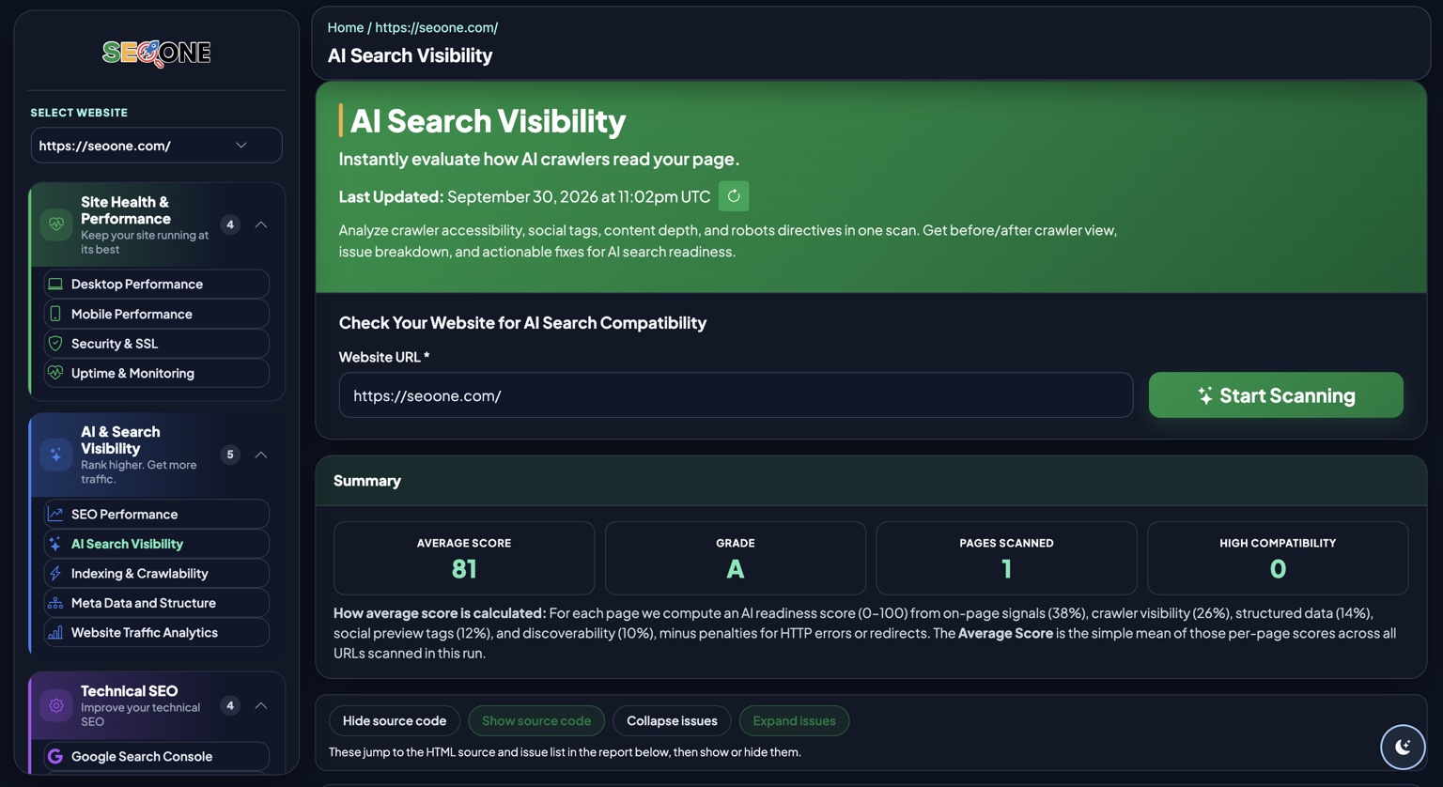Open Mobile Performance page

(156, 314)
